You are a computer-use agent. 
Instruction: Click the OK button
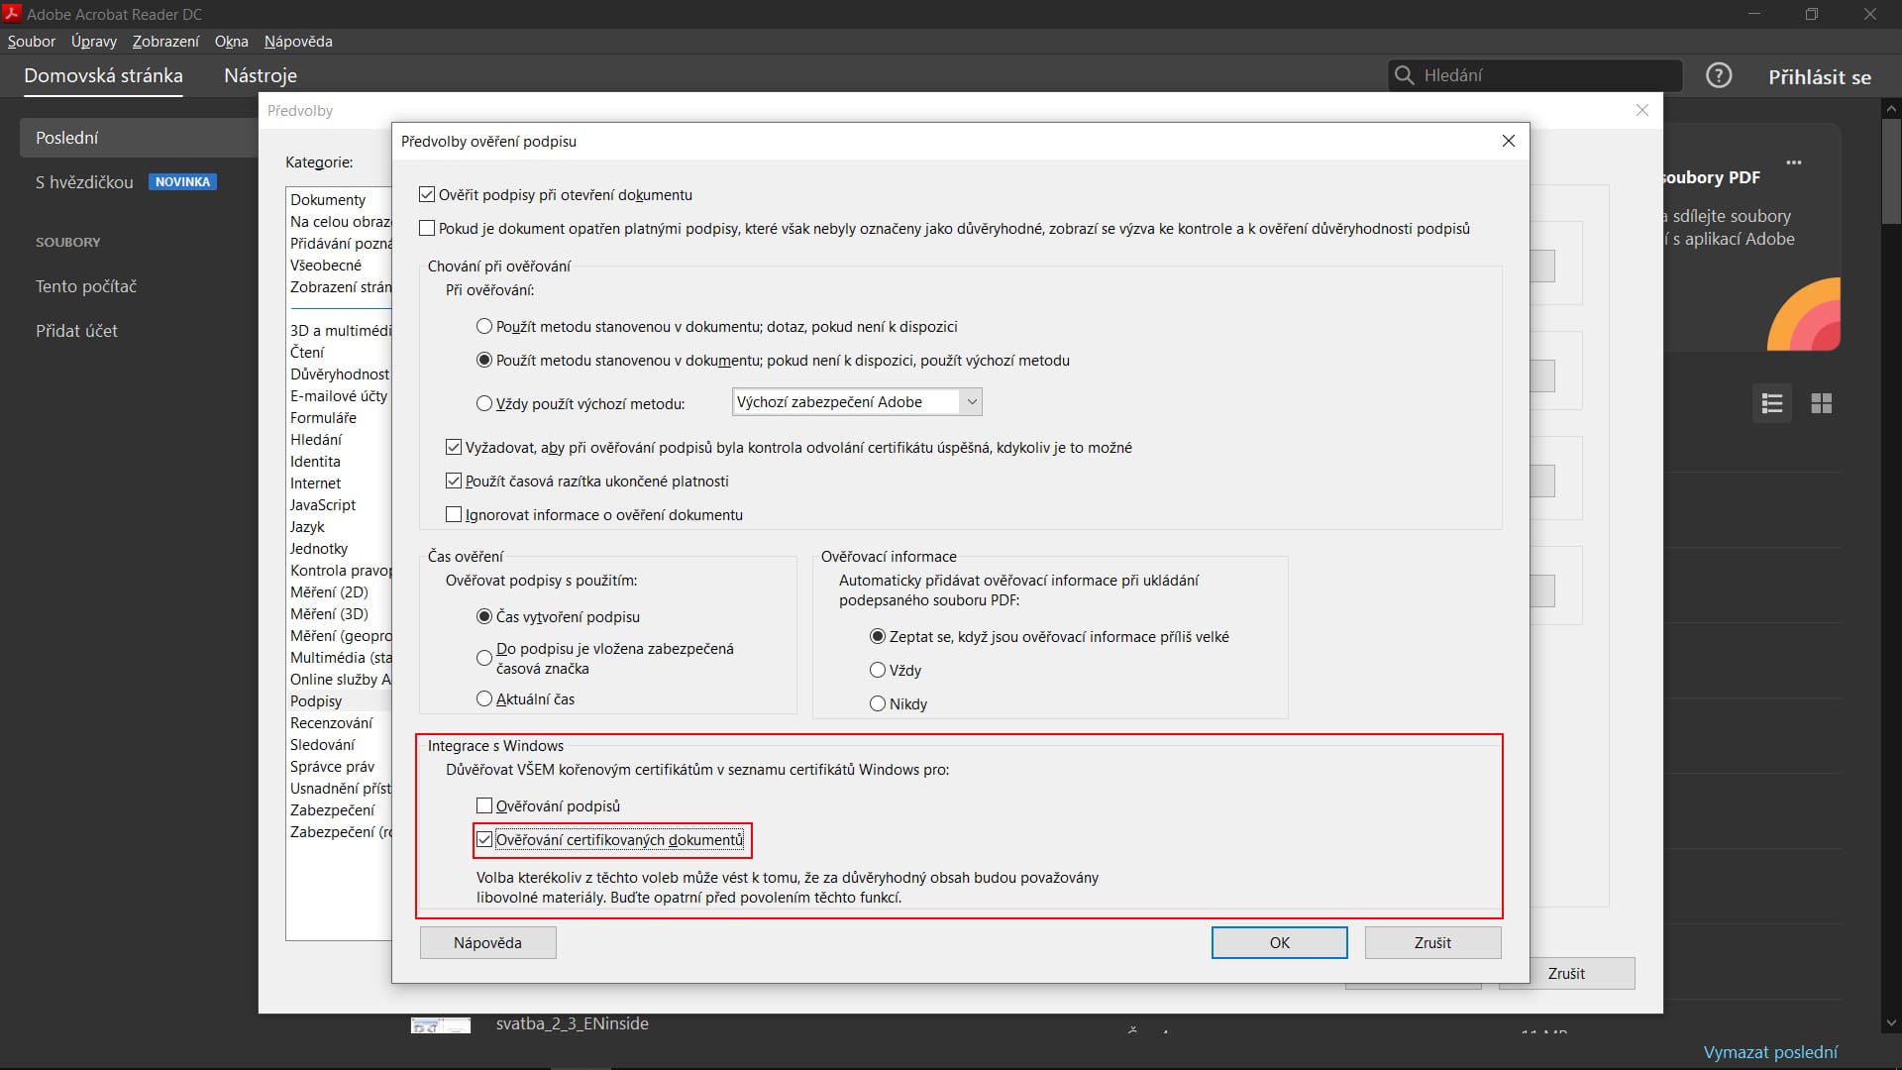tap(1279, 943)
